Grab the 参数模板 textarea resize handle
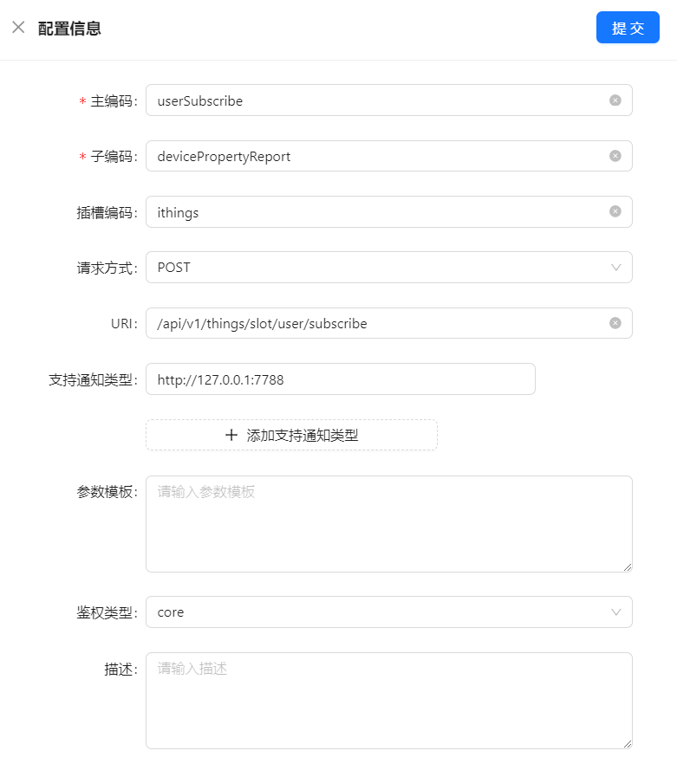 tap(628, 567)
